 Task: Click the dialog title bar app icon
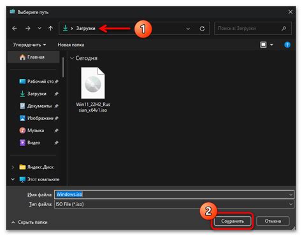coord(13,11)
